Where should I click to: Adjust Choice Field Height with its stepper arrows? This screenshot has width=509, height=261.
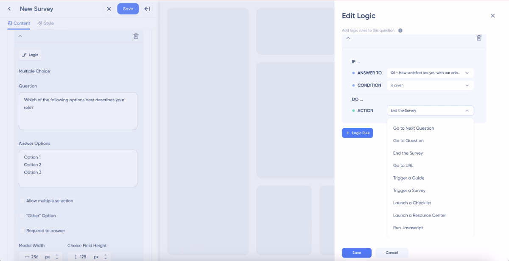point(106,257)
